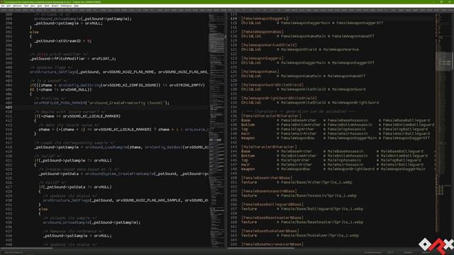Viewport: 454px width, 255px height.
Task: Click Female/Base/Archer/Sprite_1.webp texture path
Action: (317, 183)
